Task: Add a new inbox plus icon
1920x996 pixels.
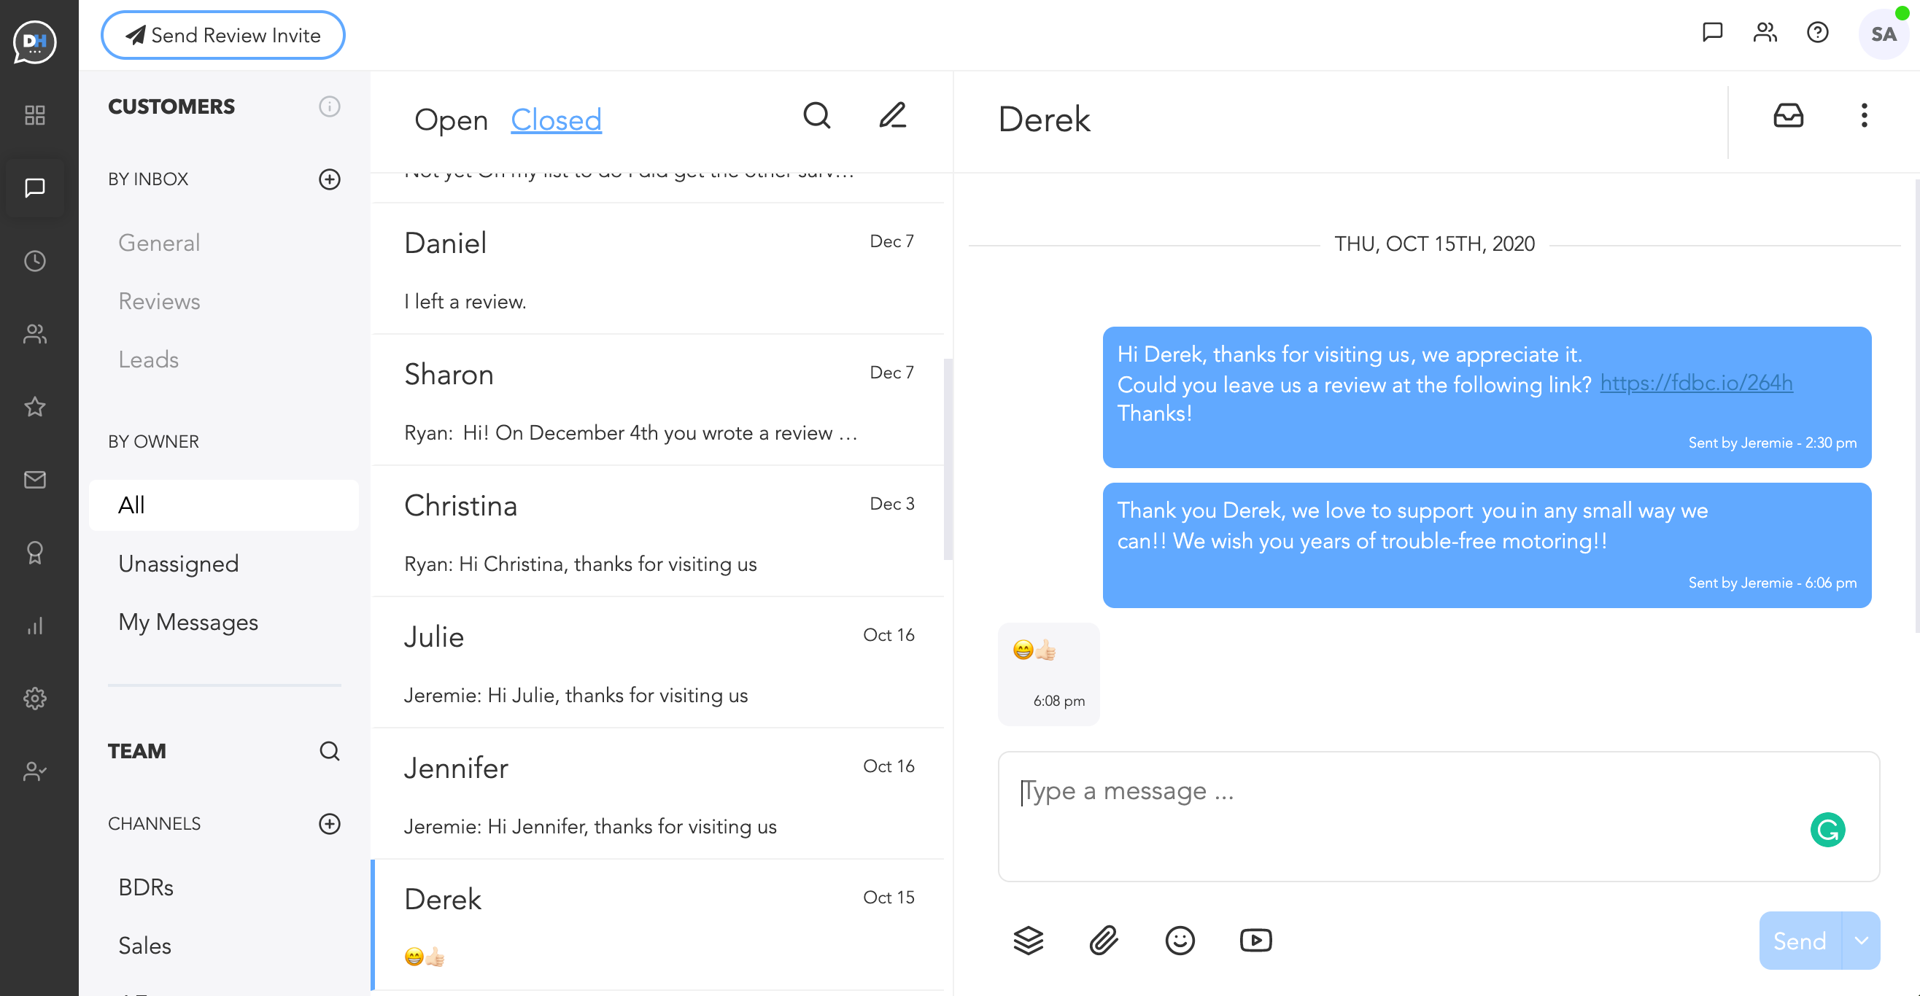Action: click(330, 179)
